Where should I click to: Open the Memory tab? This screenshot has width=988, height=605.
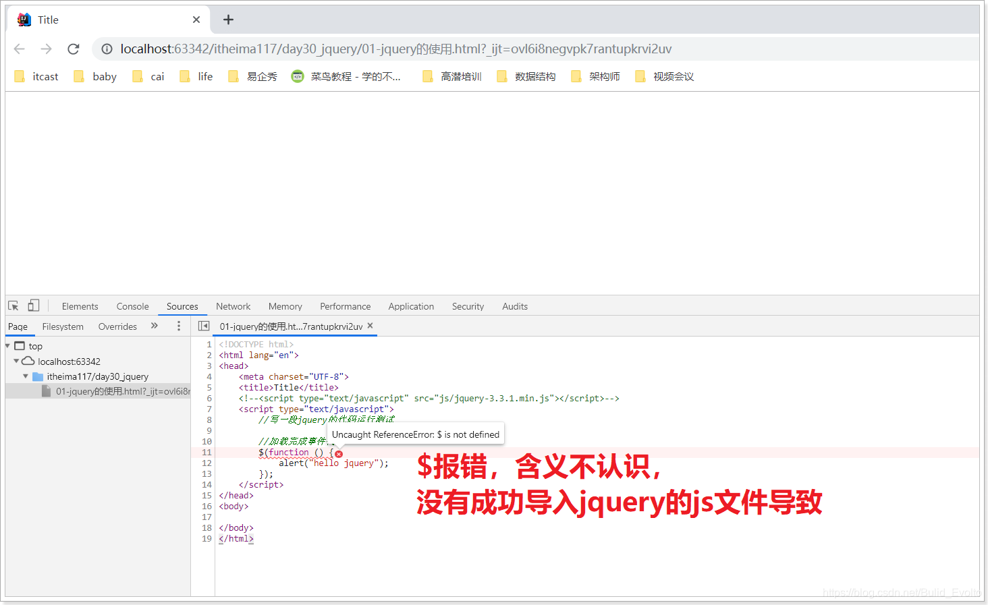coord(285,306)
